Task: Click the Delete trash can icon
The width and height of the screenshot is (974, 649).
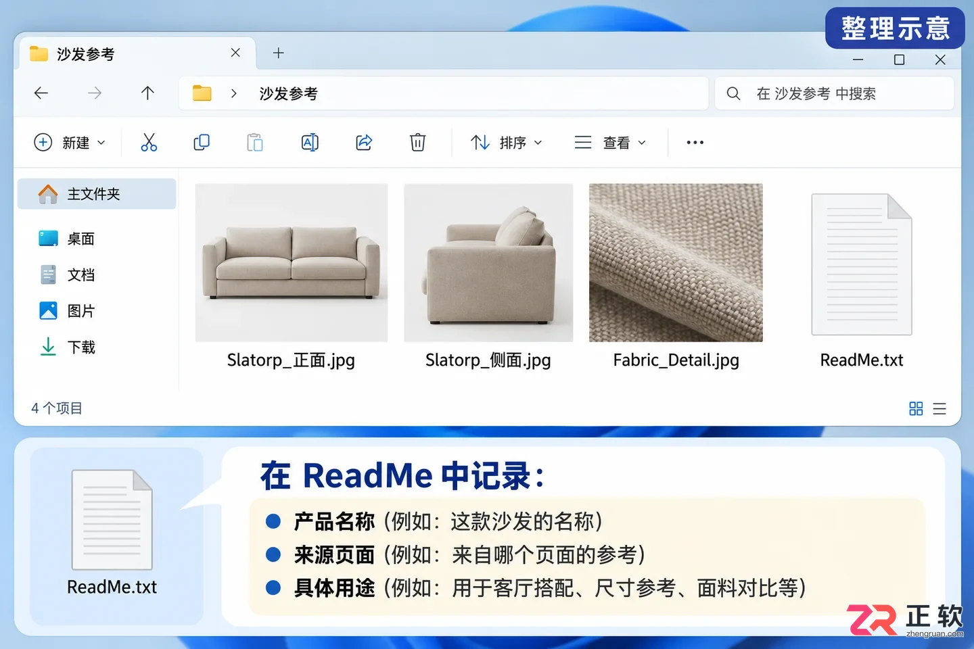Action: [418, 142]
